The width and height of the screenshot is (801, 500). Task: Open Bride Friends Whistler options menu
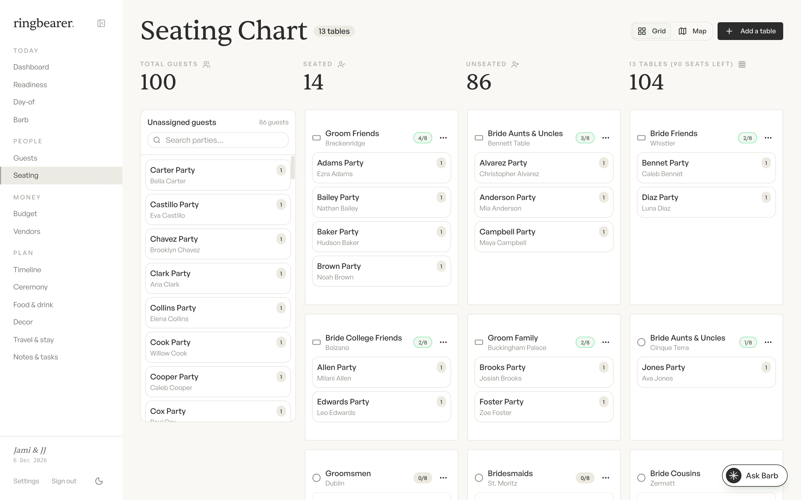coord(768,138)
